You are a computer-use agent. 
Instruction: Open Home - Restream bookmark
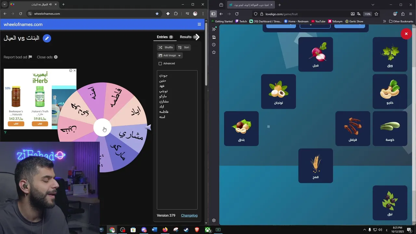296,21
